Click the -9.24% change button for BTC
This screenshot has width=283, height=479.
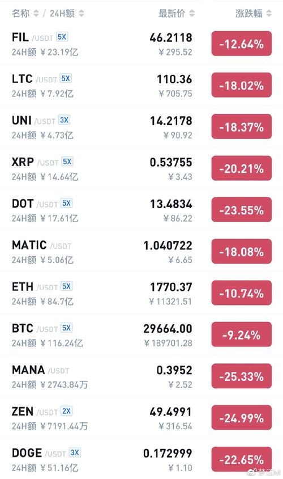click(242, 334)
